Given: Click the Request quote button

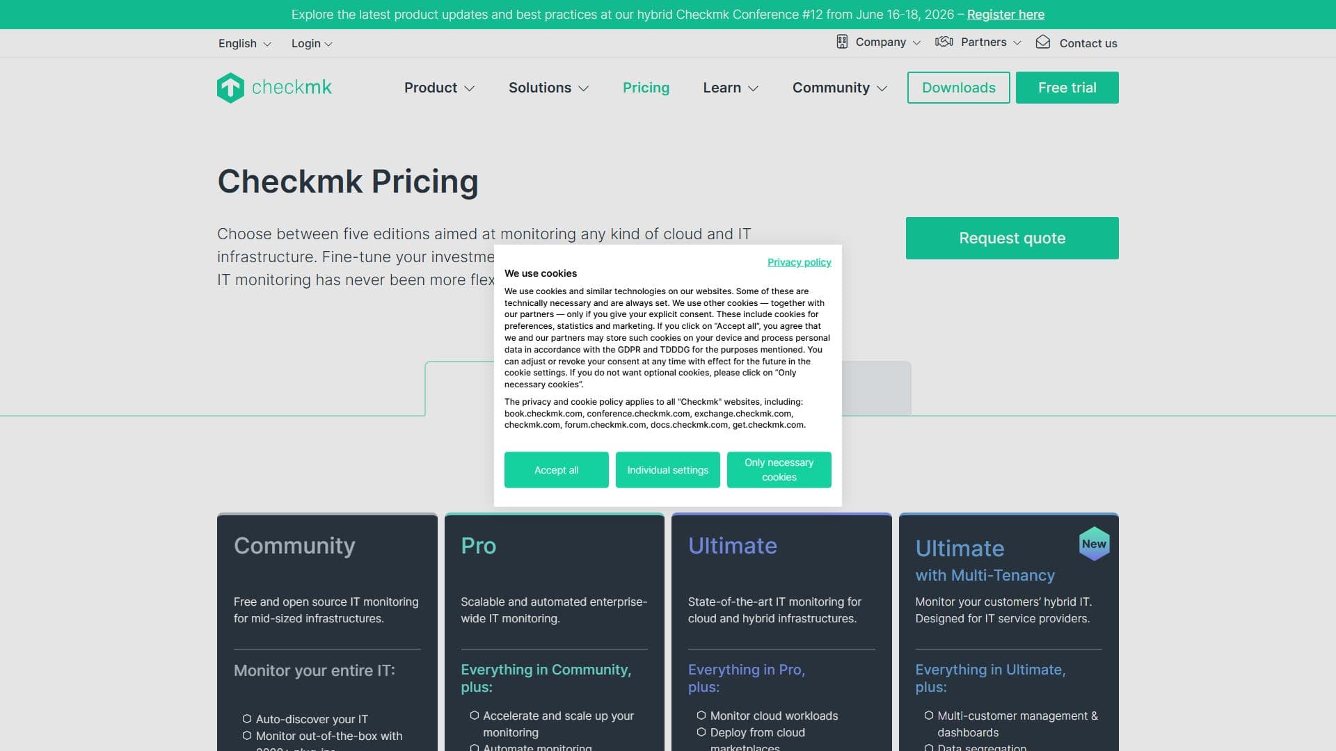Looking at the screenshot, I should 1012,238.
